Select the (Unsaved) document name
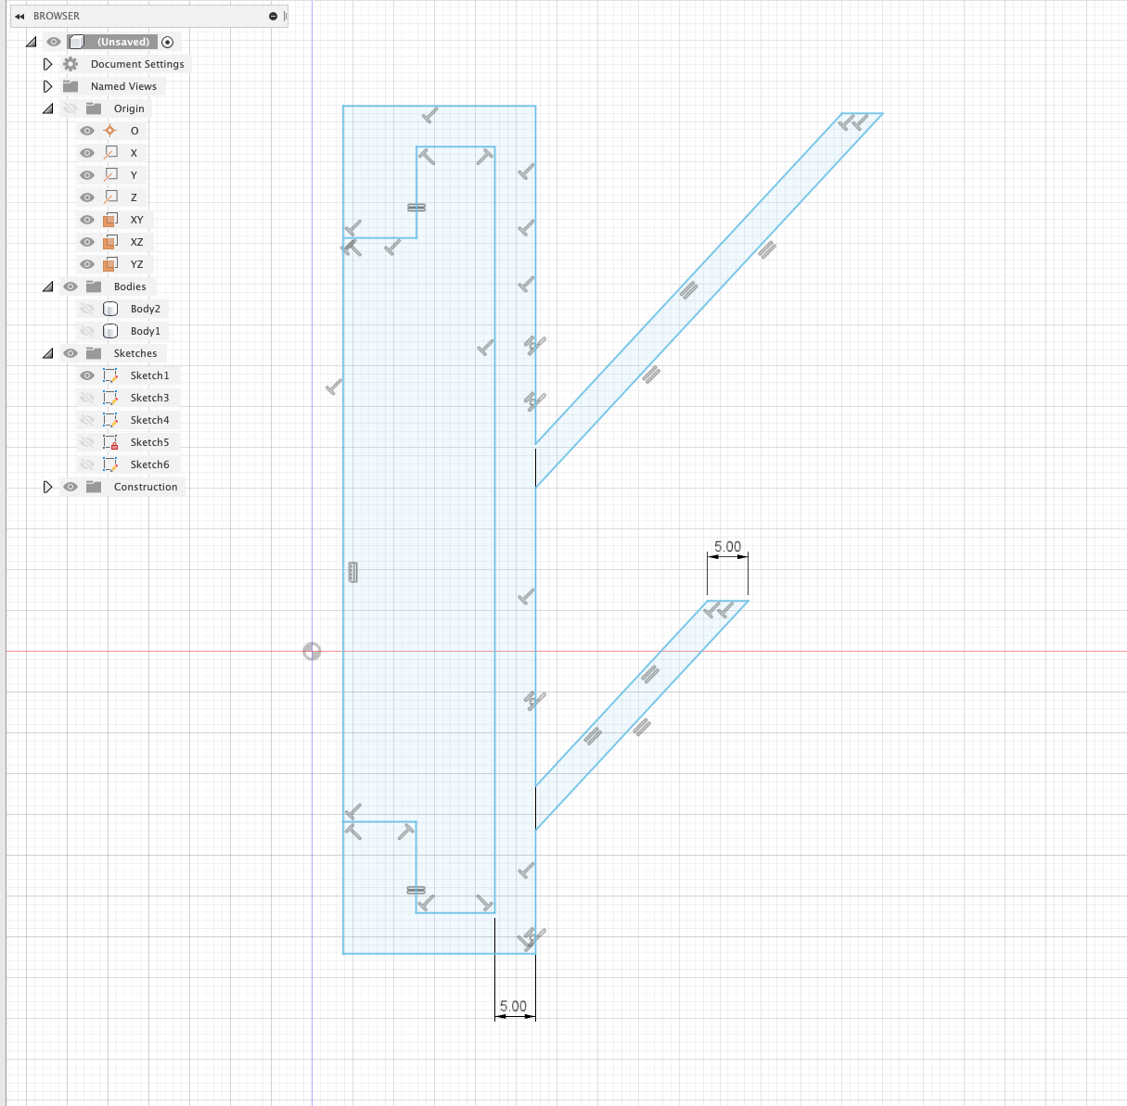1127x1106 pixels. pos(122,42)
